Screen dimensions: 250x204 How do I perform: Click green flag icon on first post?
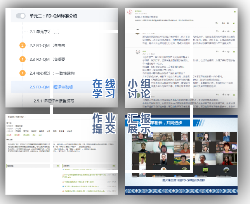234,23
